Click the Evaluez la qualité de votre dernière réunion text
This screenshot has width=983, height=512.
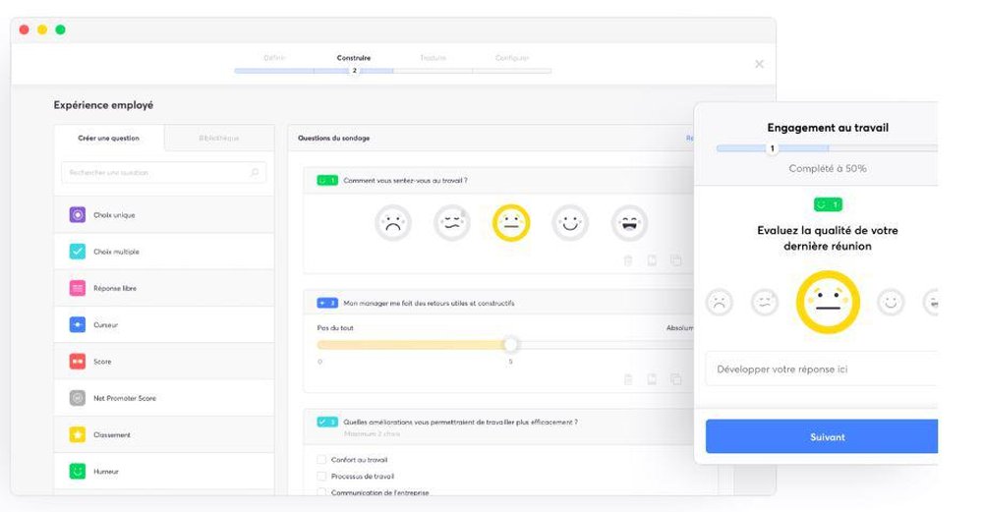pyautogui.click(x=828, y=238)
